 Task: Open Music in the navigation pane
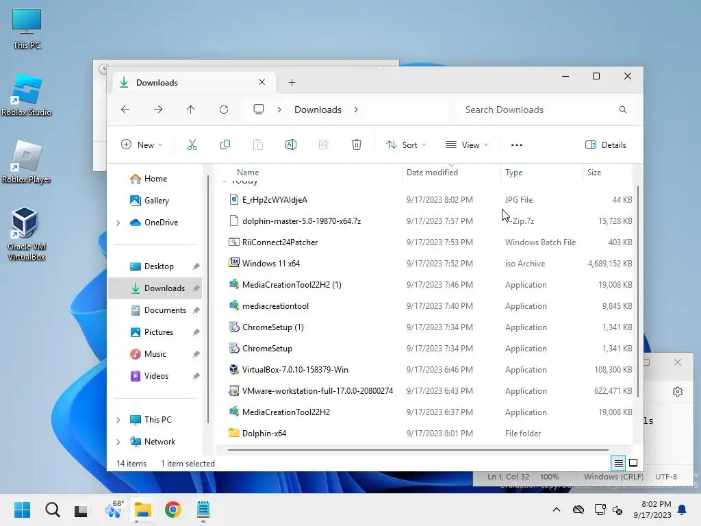155,354
